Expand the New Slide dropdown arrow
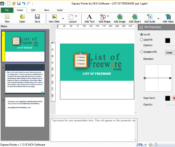 [63, 19]
